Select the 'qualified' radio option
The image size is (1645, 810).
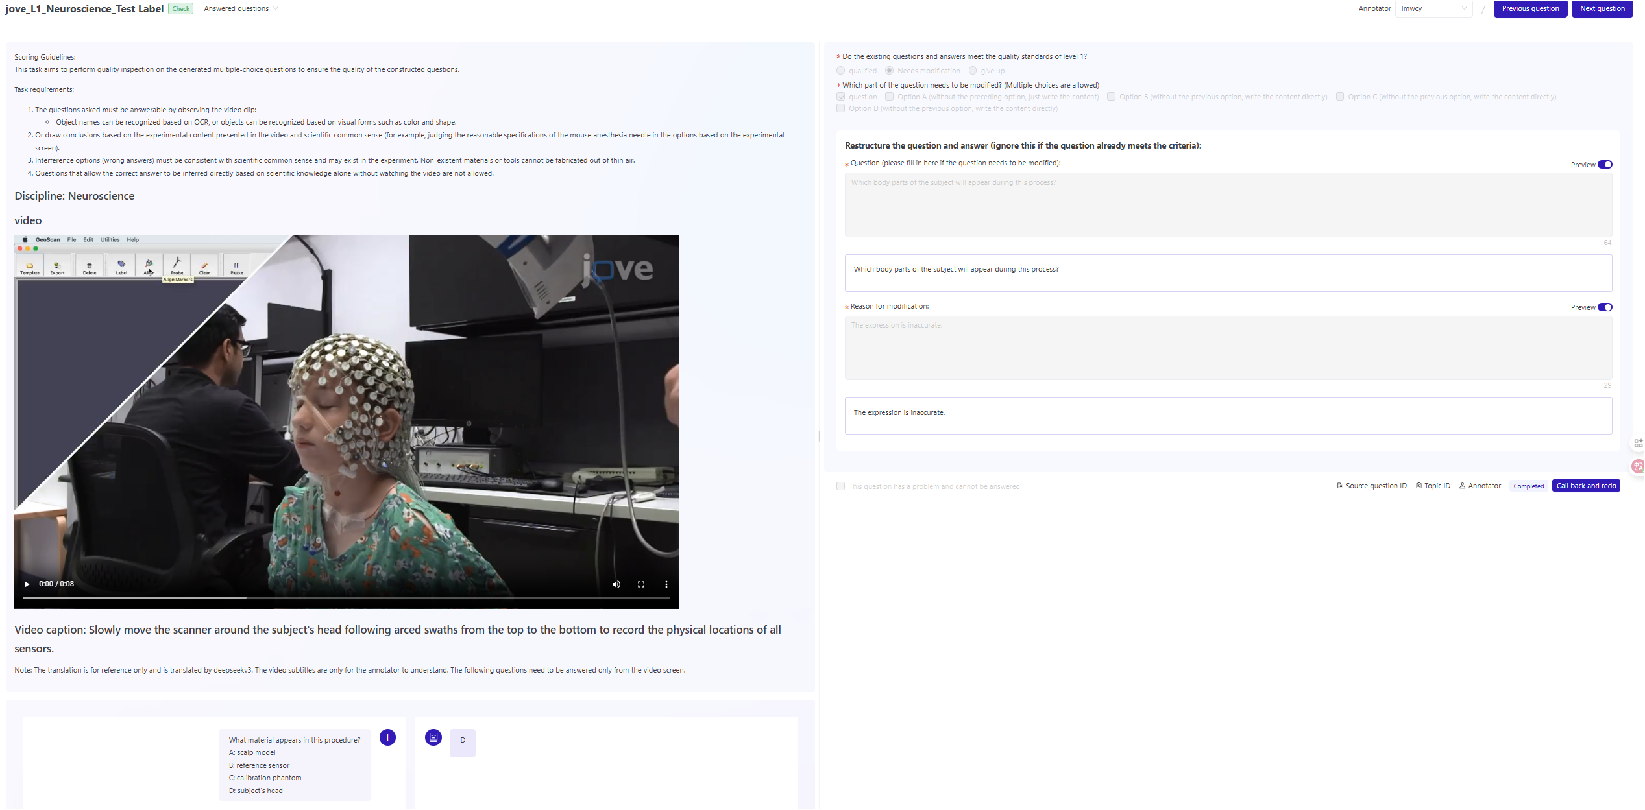point(841,71)
